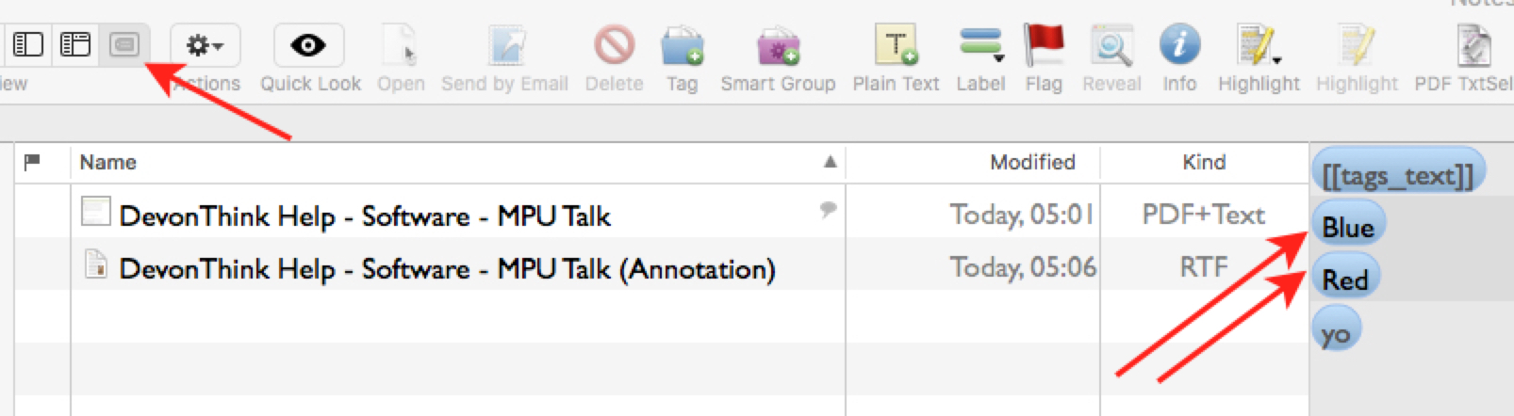Click the active Highlight pencil icon
The height and width of the screenshot is (416, 1514).
(1258, 45)
